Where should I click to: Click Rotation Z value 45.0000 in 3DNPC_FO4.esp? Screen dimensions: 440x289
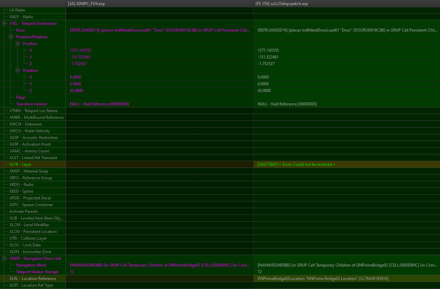coord(76,91)
